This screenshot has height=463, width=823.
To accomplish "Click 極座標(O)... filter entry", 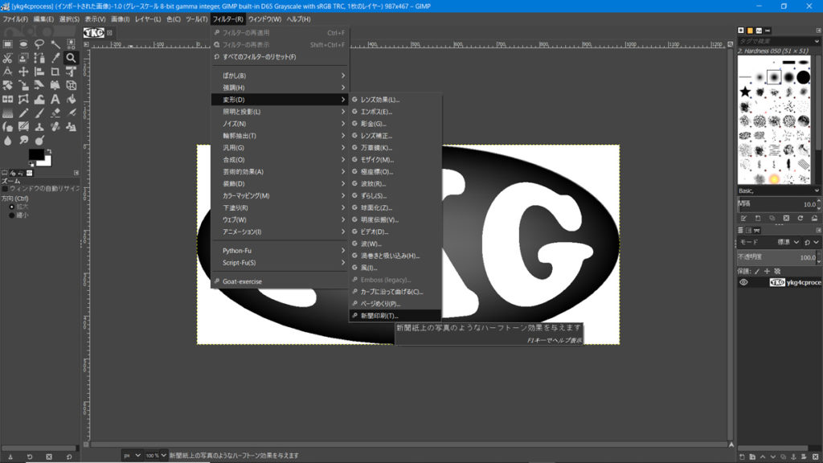I will pos(395,172).
